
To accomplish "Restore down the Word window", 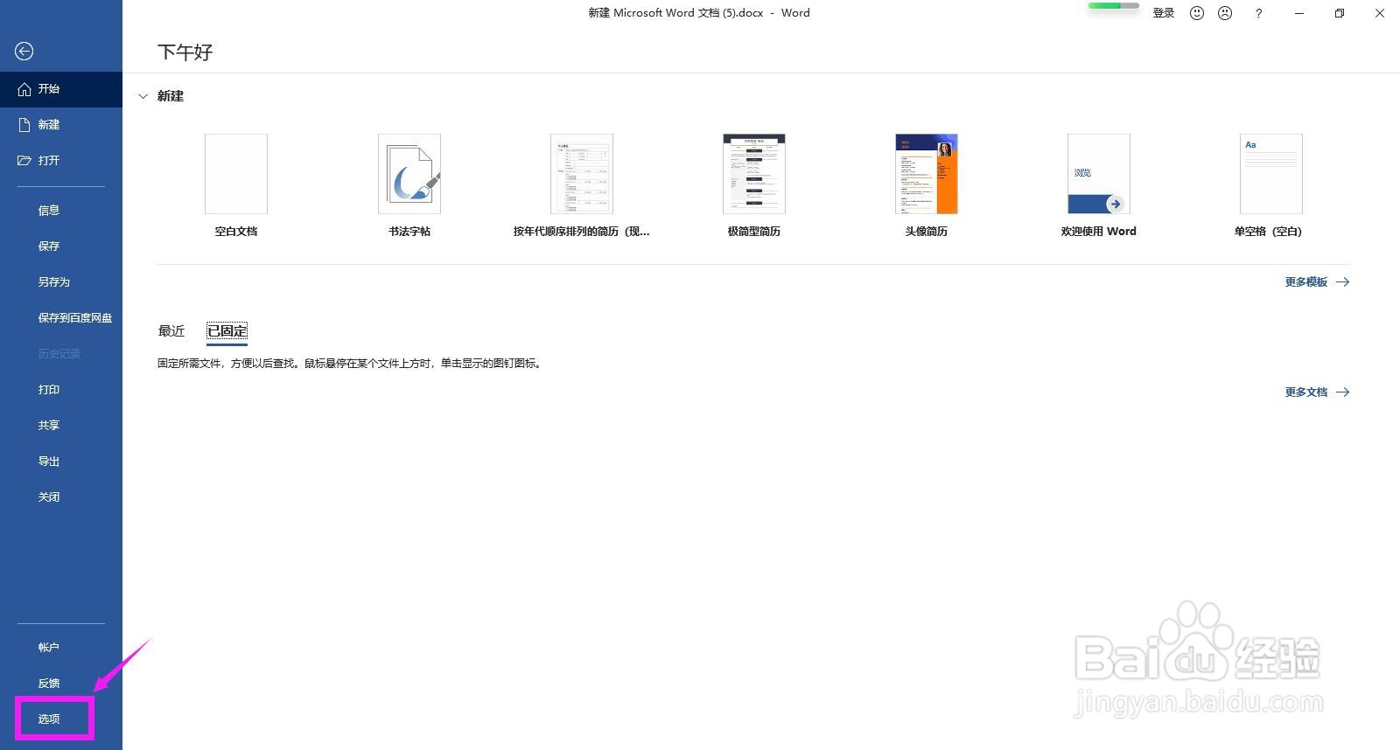I will pos(1340,13).
